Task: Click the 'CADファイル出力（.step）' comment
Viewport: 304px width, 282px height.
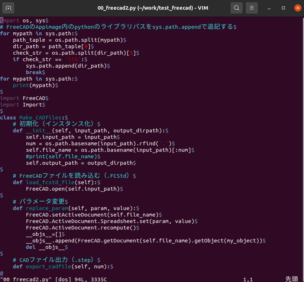Action: coord(57,260)
